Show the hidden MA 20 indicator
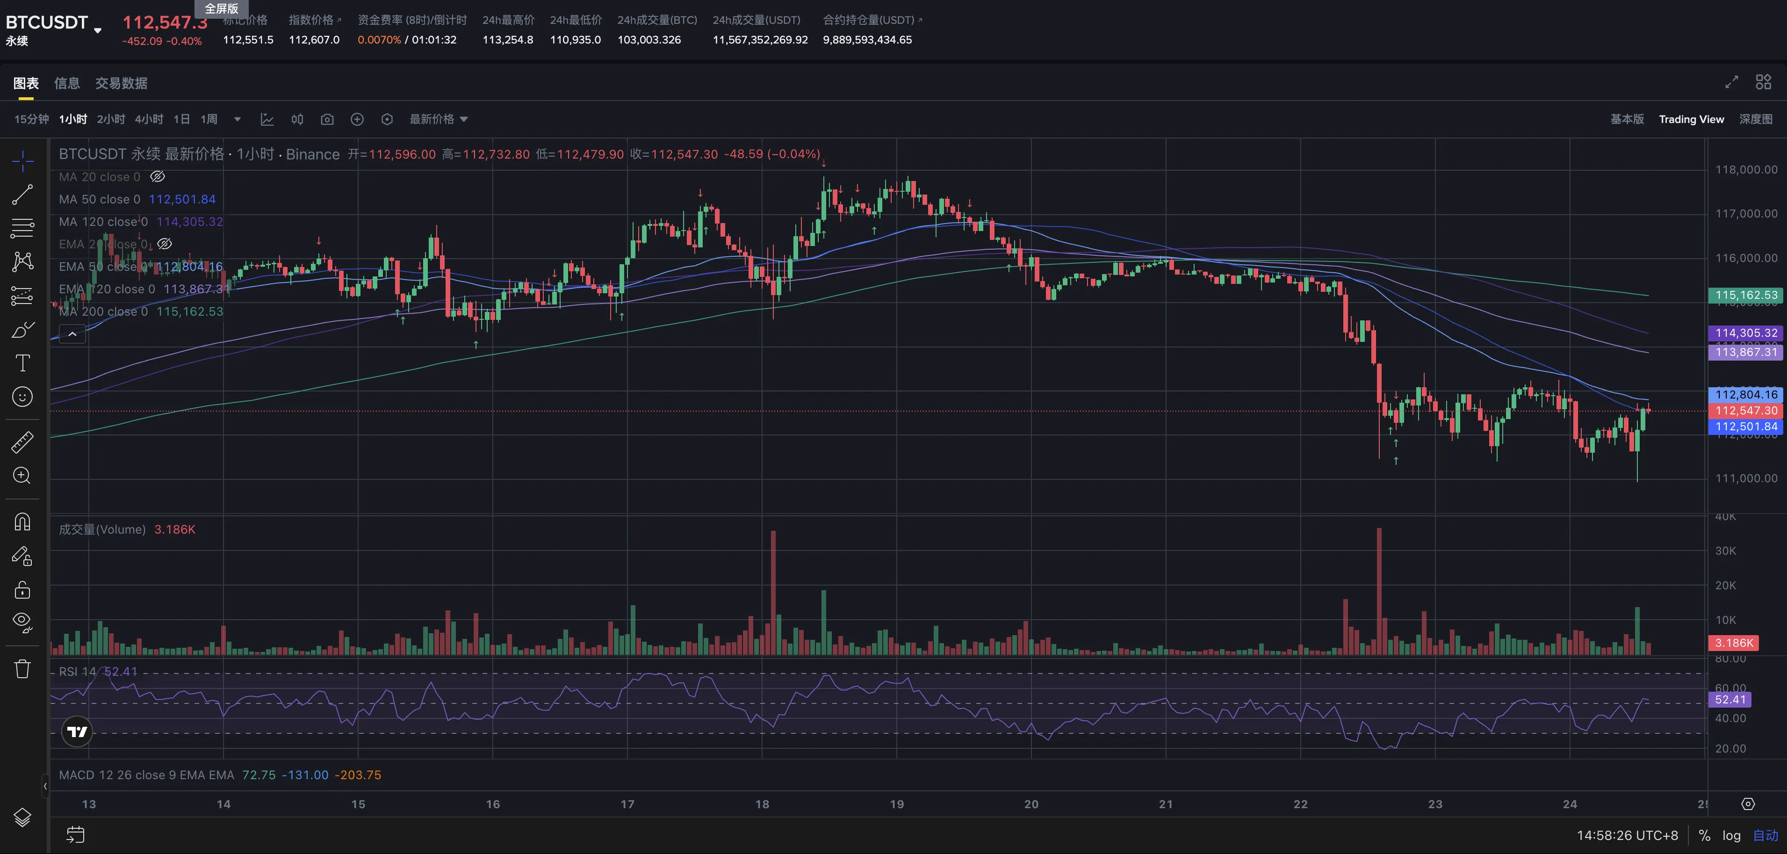 click(158, 177)
